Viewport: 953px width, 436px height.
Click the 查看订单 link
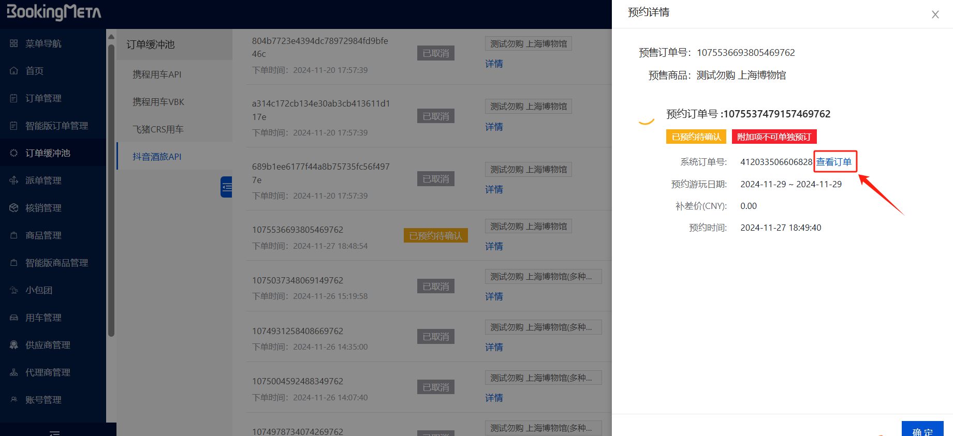[x=834, y=162]
